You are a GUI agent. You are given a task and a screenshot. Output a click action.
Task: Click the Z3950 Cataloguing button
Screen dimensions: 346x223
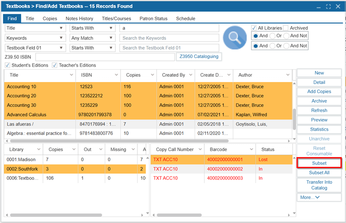[199, 57]
